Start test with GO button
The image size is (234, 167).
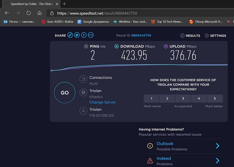click(x=65, y=93)
